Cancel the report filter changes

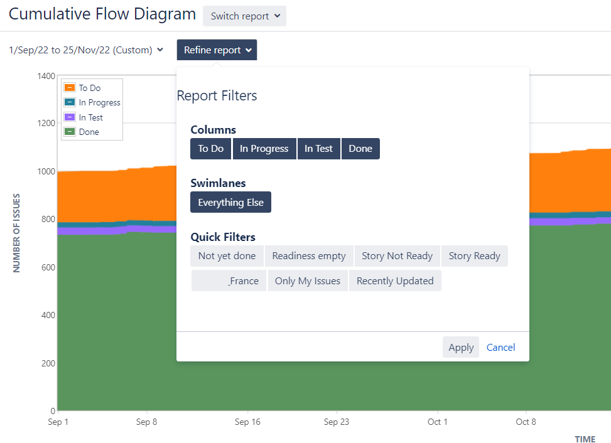tap(500, 347)
